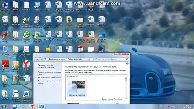Open the Искать в Интернете shortcut
The image size is (194, 109).
click(x=16, y=96)
